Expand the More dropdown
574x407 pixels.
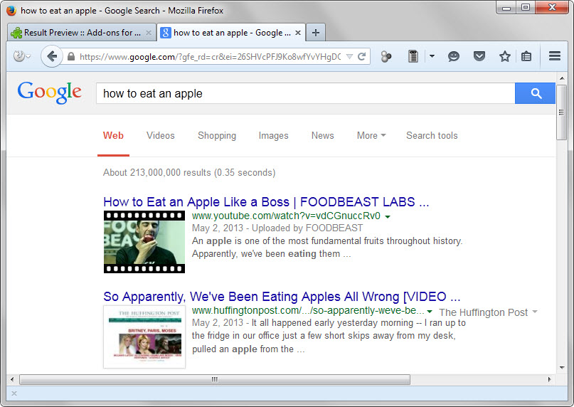coord(371,135)
